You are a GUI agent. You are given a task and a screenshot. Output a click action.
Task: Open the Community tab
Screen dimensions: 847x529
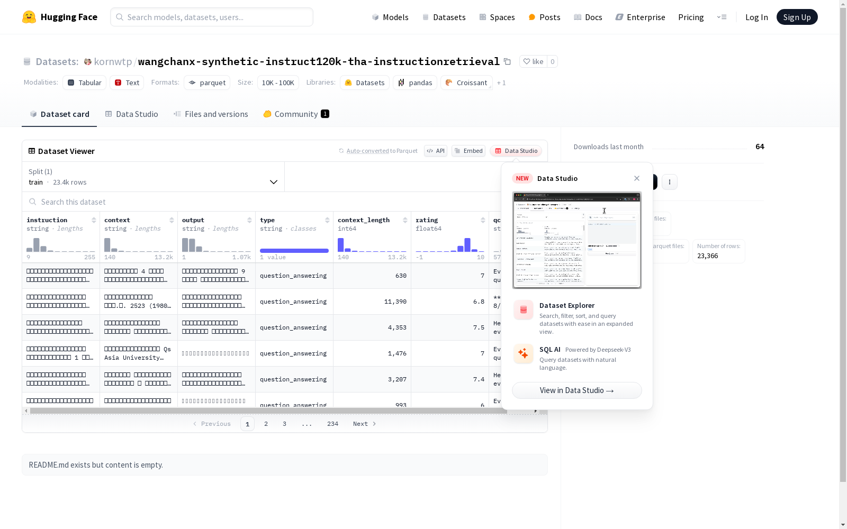[296, 114]
